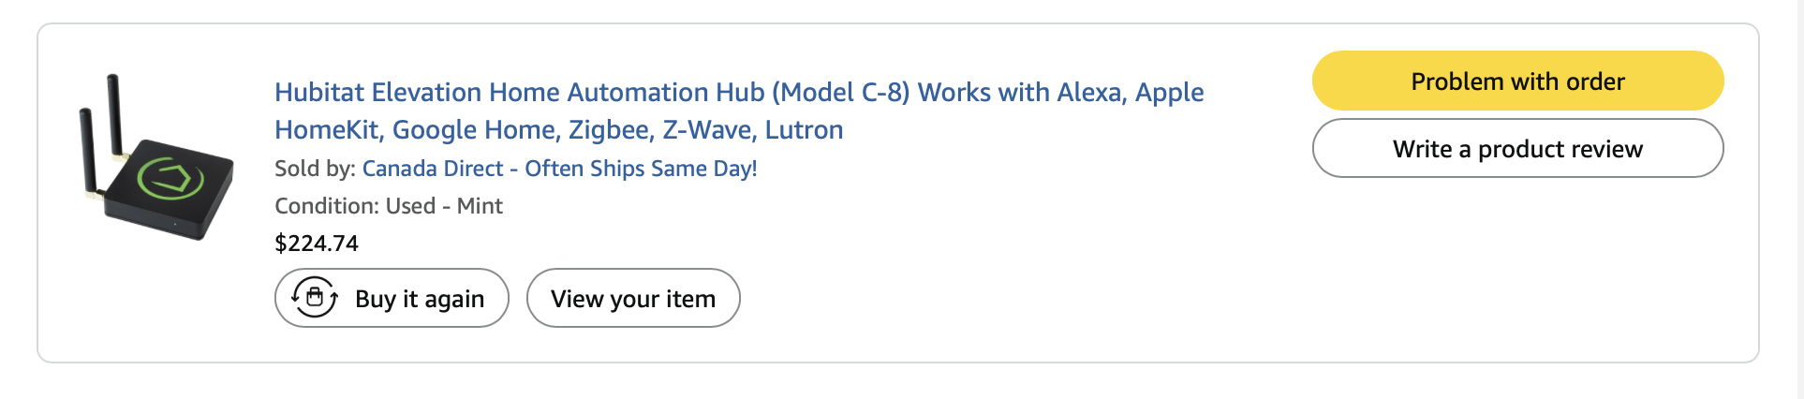Click the shopping bag reorder icon

[315, 298]
